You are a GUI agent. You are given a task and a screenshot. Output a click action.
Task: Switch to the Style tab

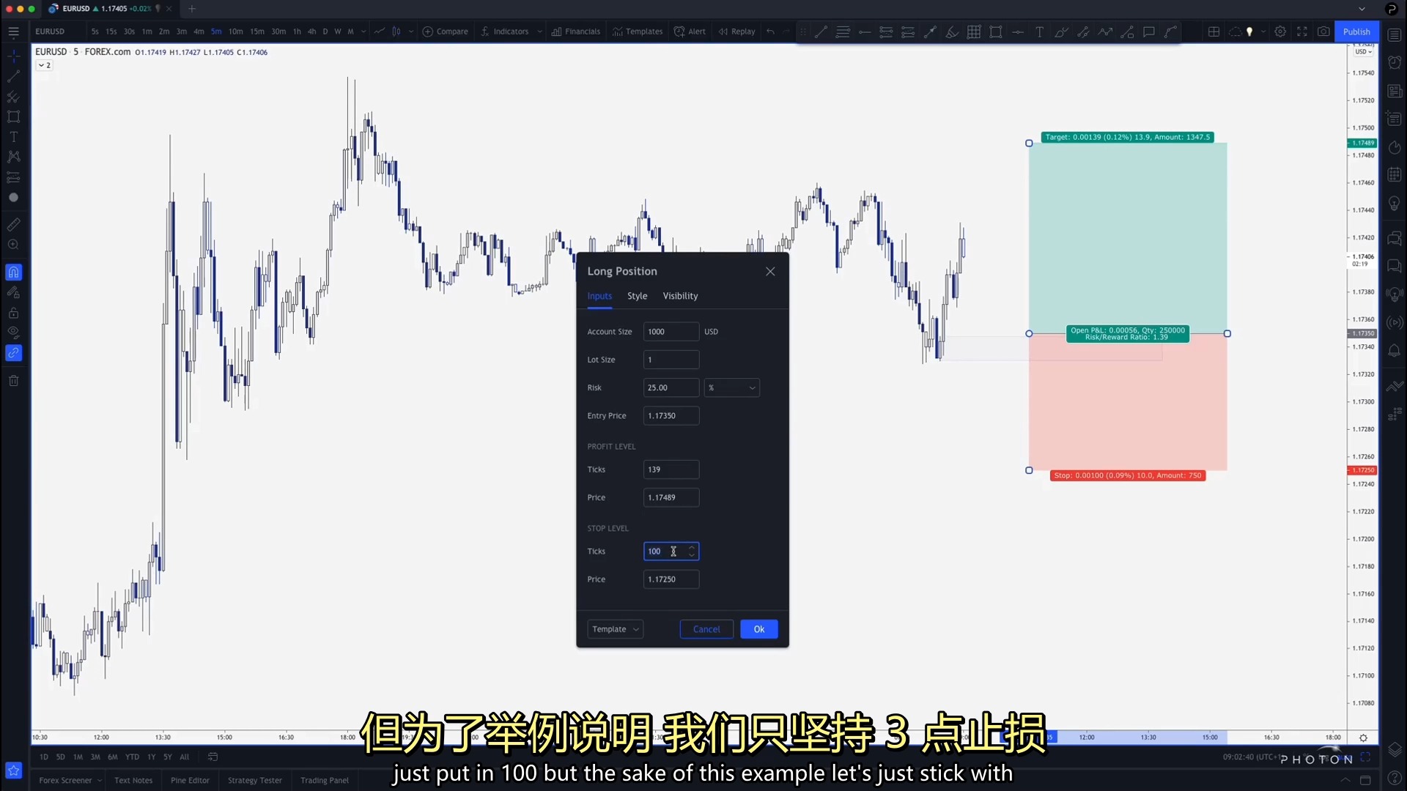[637, 296]
